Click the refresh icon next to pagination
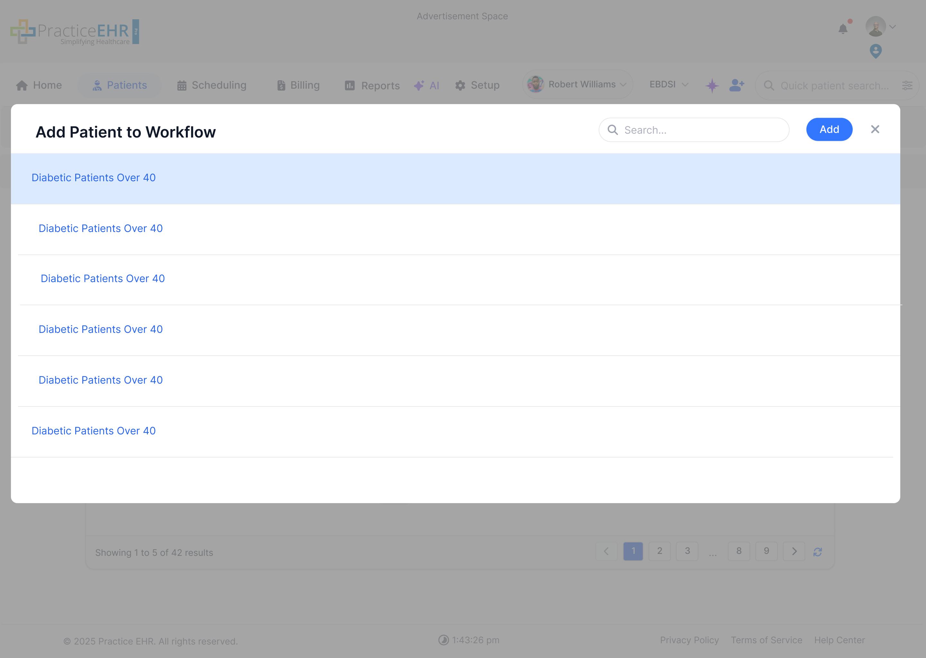This screenshot has height=658, width=926. 818,551
